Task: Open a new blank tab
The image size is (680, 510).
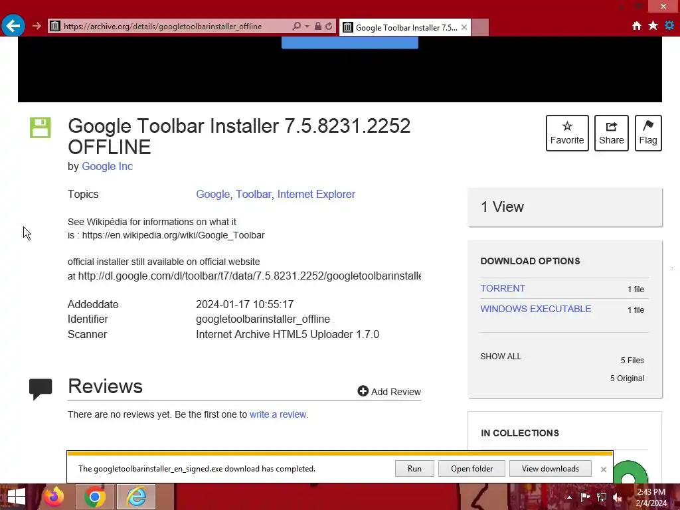Action: [480, 27]
